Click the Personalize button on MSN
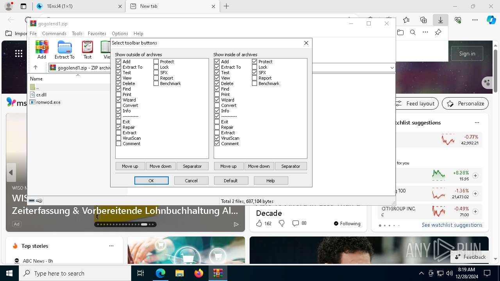 click(x=465, y=103)
